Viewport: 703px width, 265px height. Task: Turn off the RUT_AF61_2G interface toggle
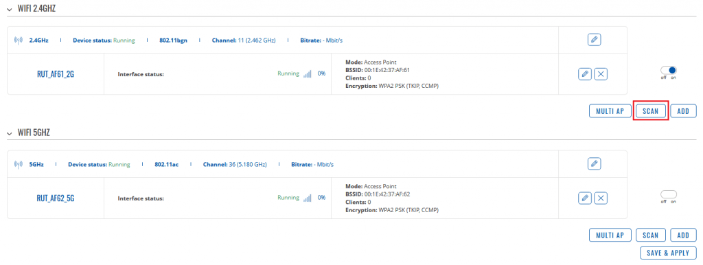tap(669, 71)
